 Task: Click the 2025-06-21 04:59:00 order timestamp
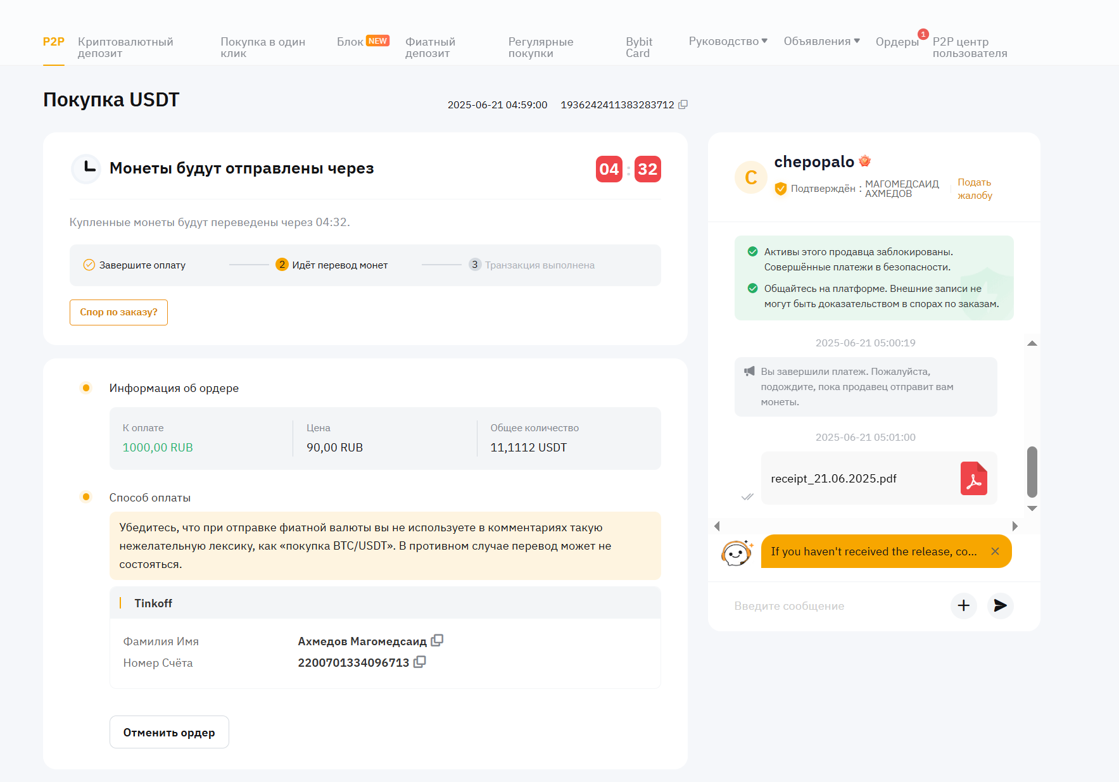tap(498, 105)
